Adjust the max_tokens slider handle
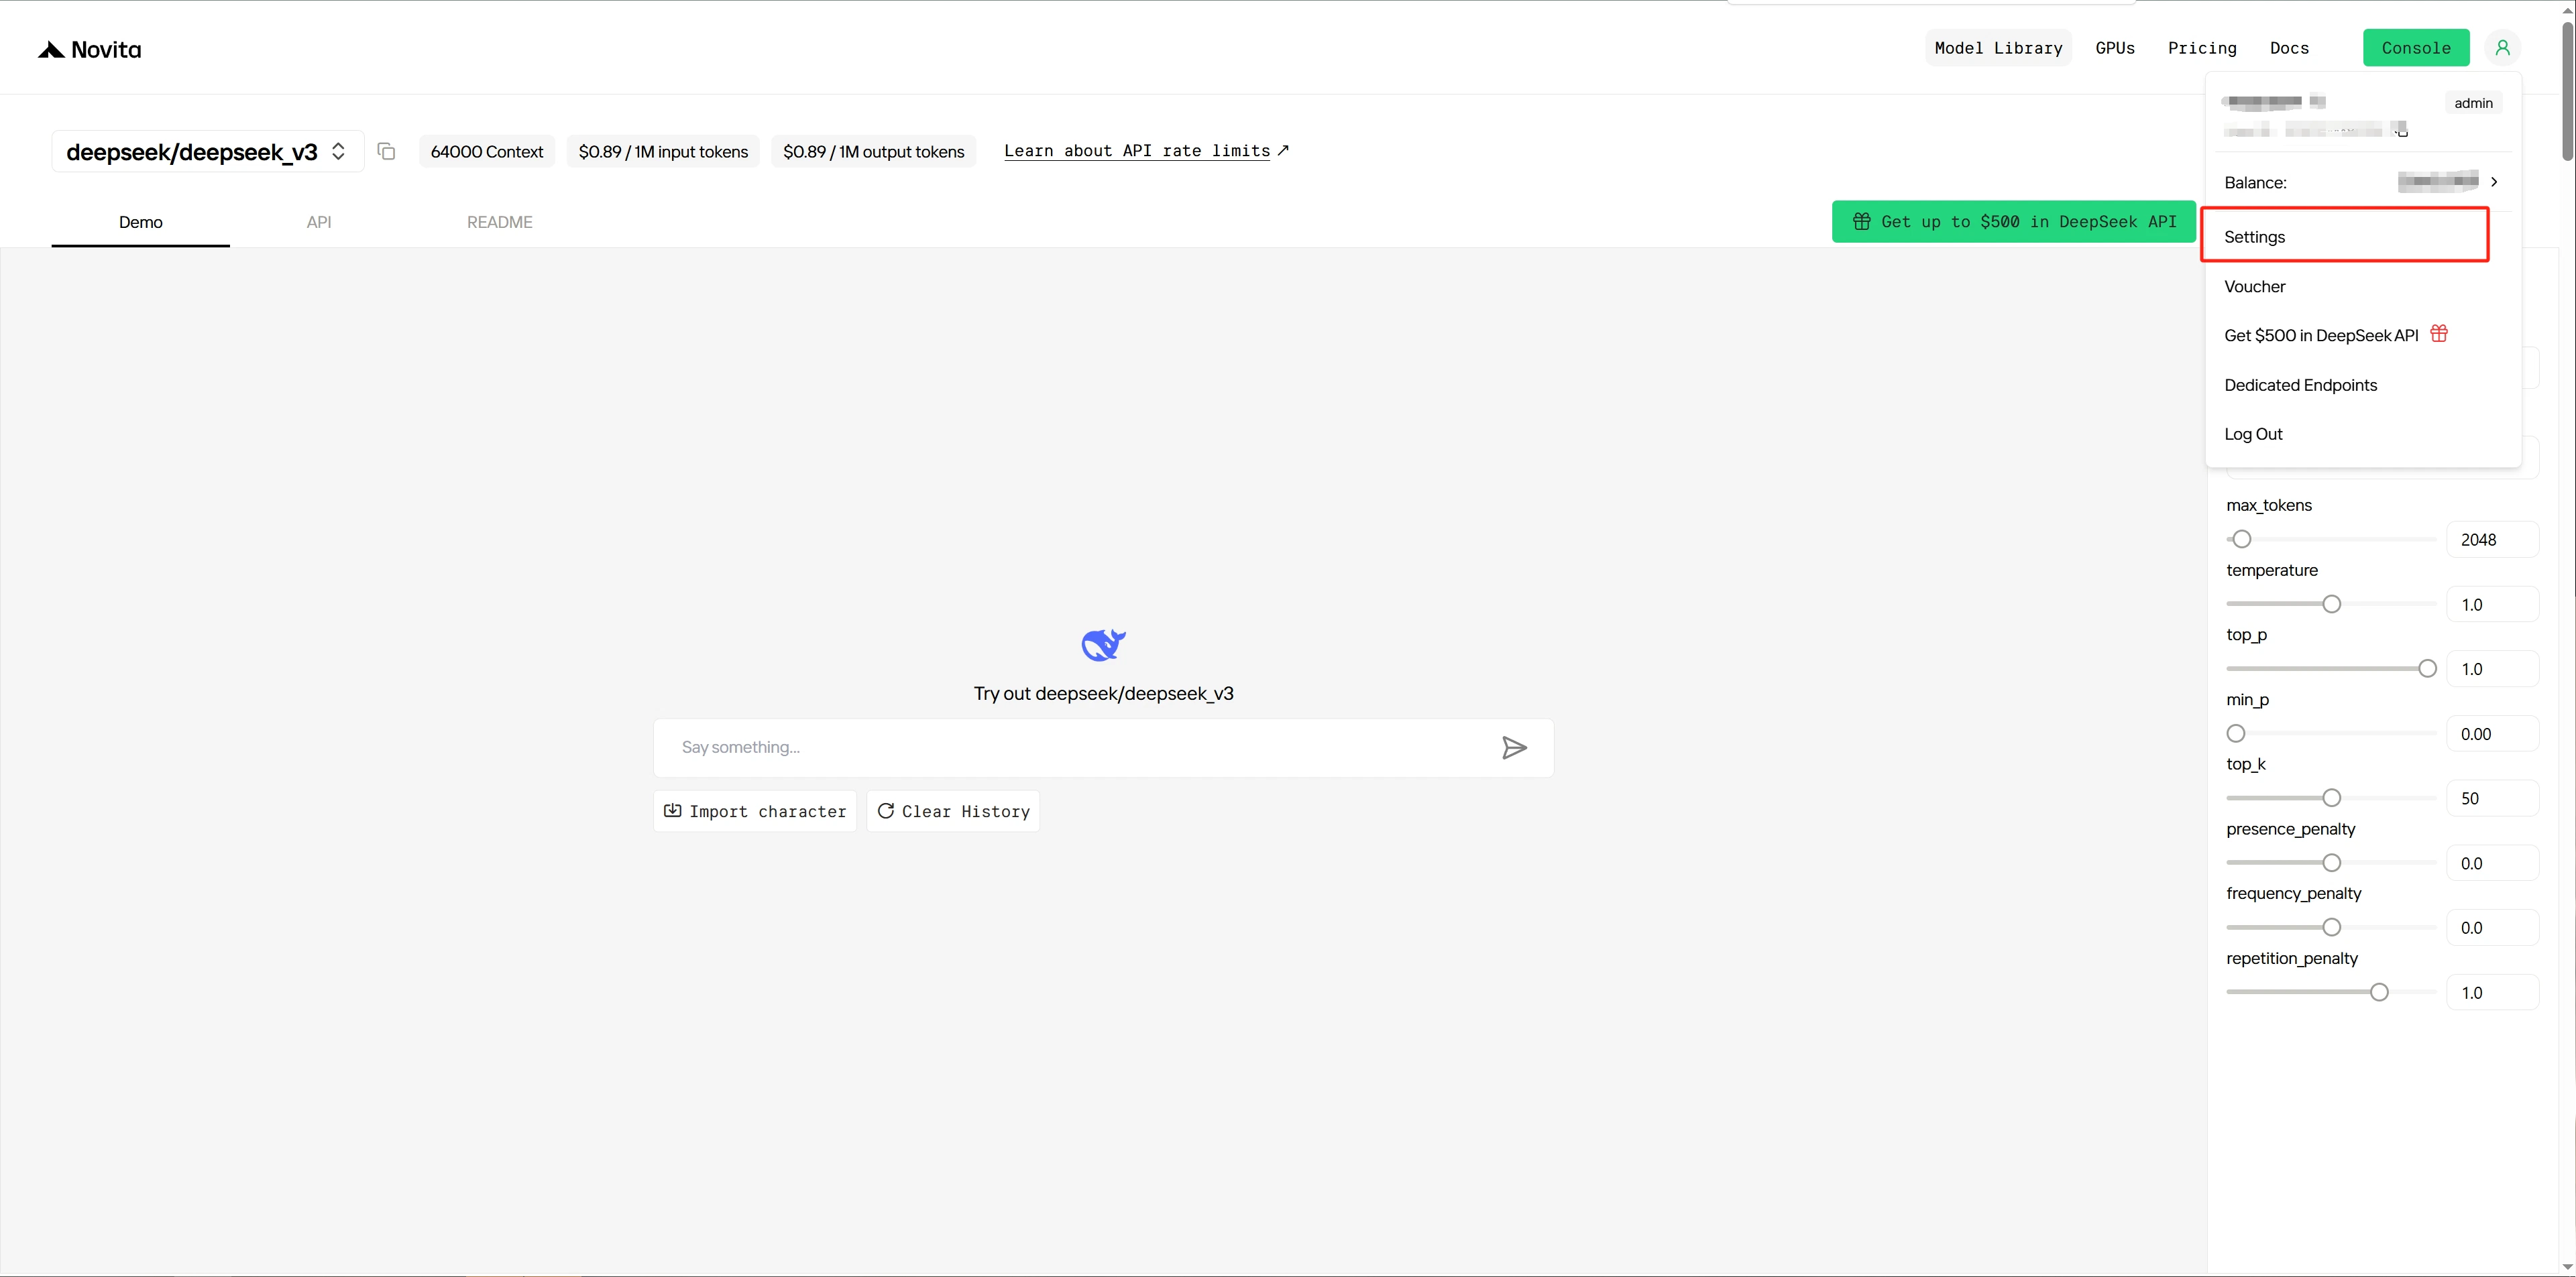The height and width of the screenshot is (1277, 2576). pos(2242,540)
